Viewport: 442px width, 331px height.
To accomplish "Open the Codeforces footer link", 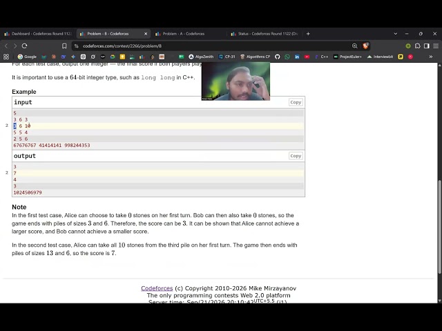I will click(157, 288).
